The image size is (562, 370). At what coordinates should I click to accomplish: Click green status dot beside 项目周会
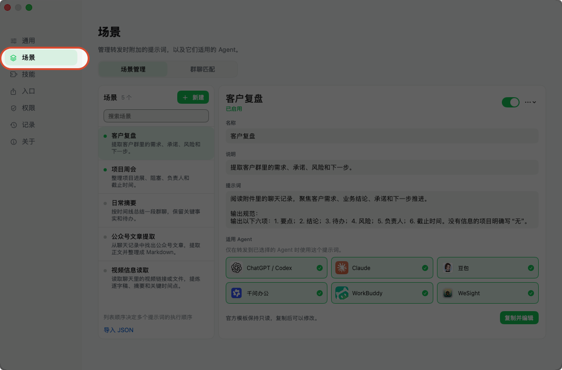pyautogui.click(x=105, y=170)
